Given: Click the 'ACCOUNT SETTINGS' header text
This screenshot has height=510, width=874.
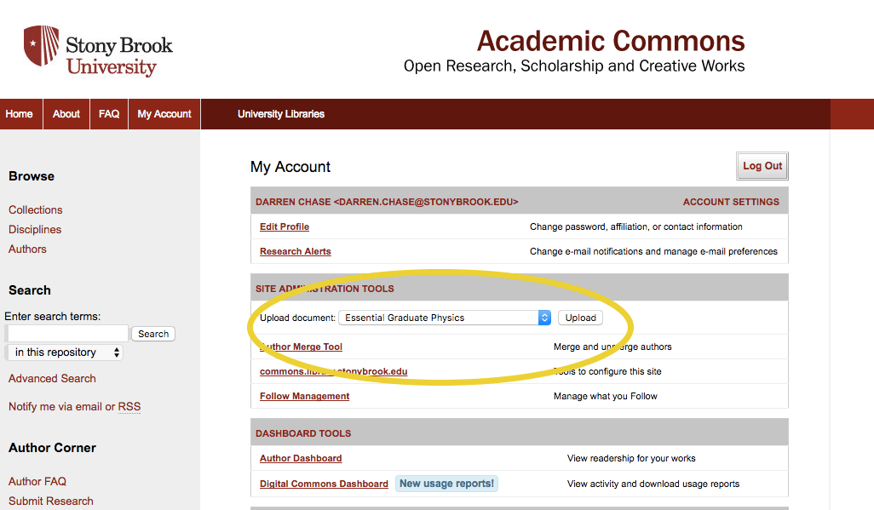Looking at the screenshot, I should (731, 202).
